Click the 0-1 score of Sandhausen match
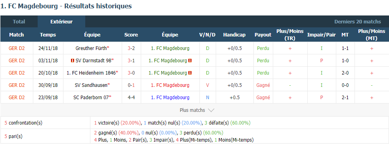The width and height of the screenshot is (389, 144). click(131, 85)
